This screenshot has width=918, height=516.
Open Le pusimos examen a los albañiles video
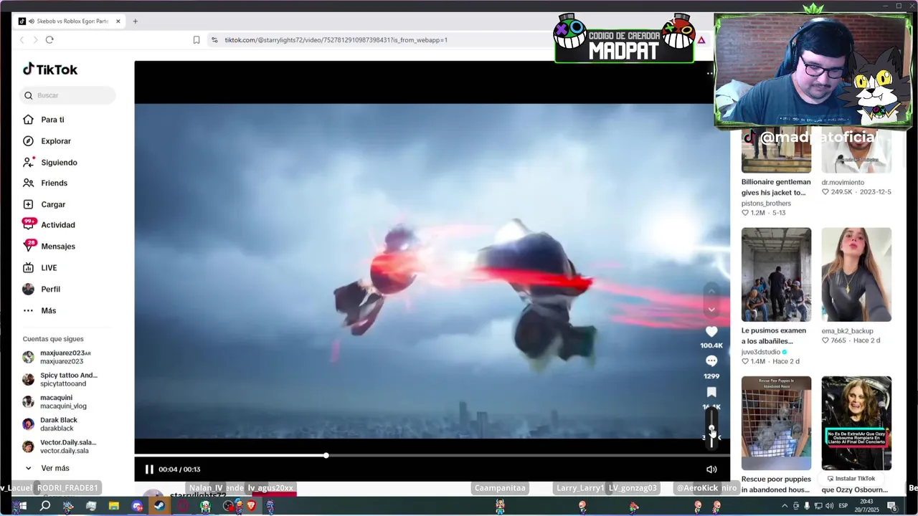point(776,274)
